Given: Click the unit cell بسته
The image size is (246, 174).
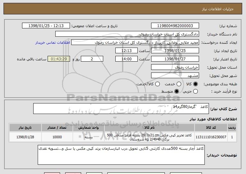Looking at the screenshot, I should pos(88,137).
